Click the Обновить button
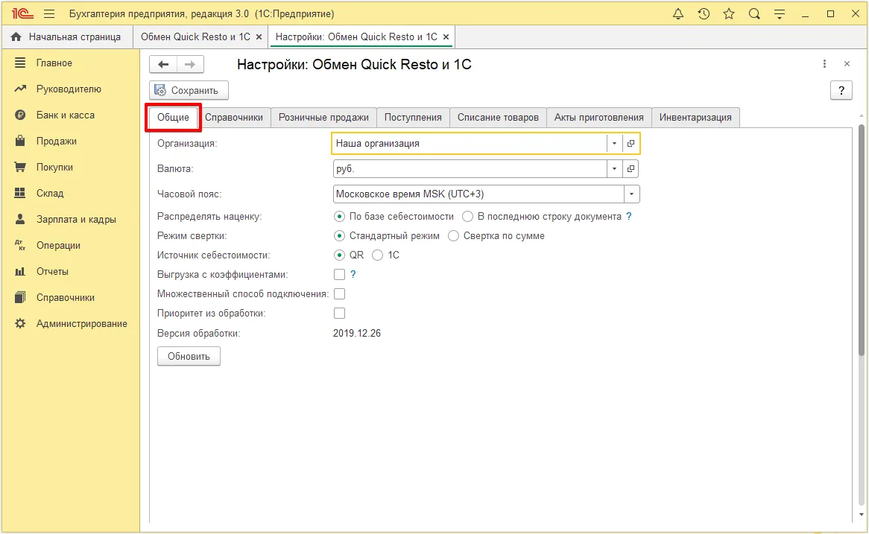This screenshot has height=534, width=869. tap(189, 356)
